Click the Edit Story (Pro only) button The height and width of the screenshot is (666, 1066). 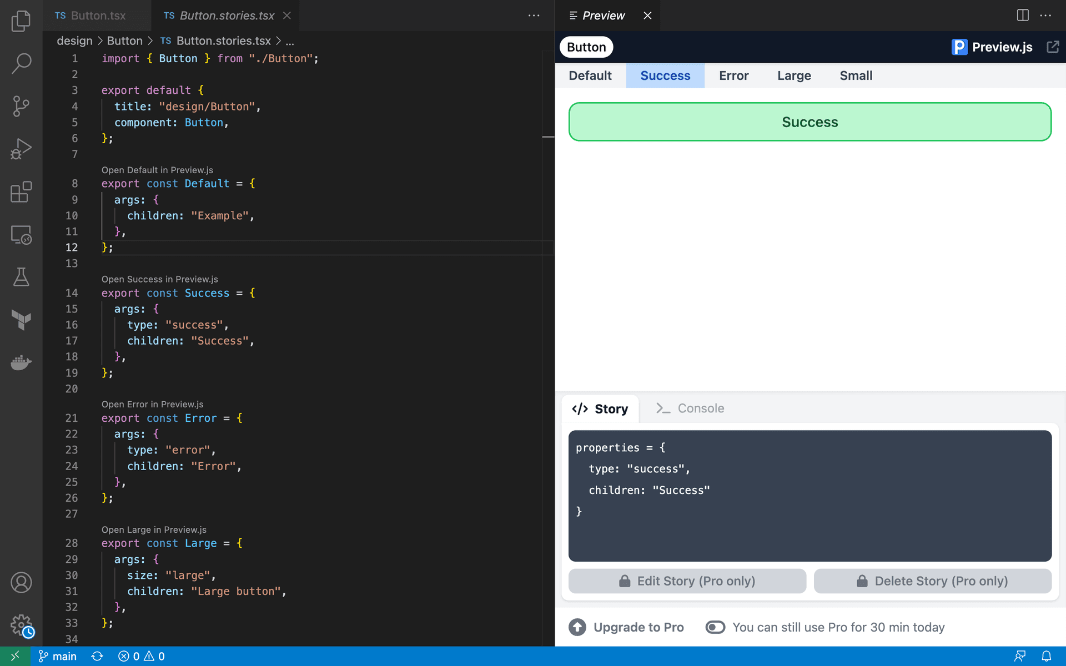(687, 581)
